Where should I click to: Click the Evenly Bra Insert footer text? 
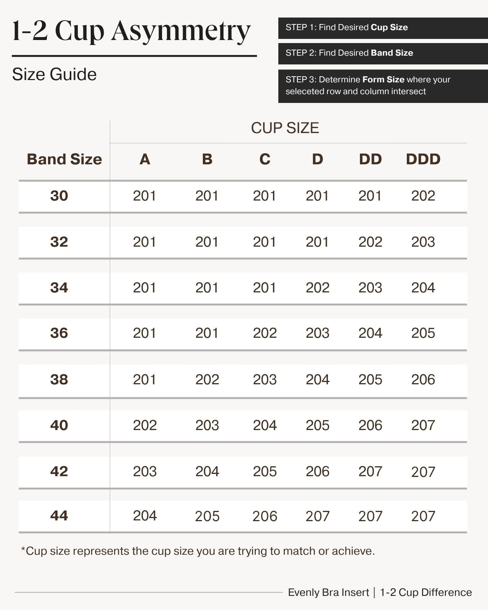[x=328, y=592]
